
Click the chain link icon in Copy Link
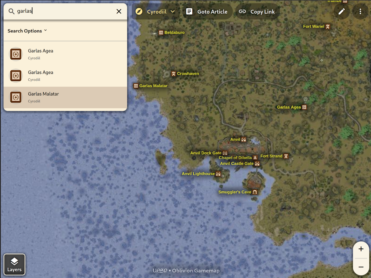tap(242, 12)
